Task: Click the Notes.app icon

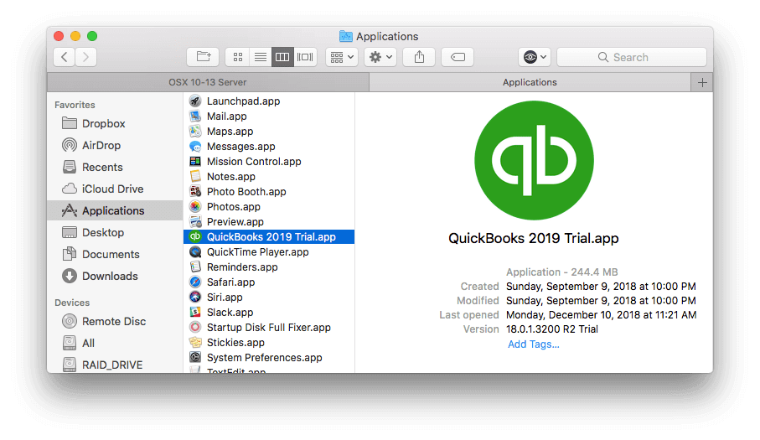Action: (x=195, y=176)
